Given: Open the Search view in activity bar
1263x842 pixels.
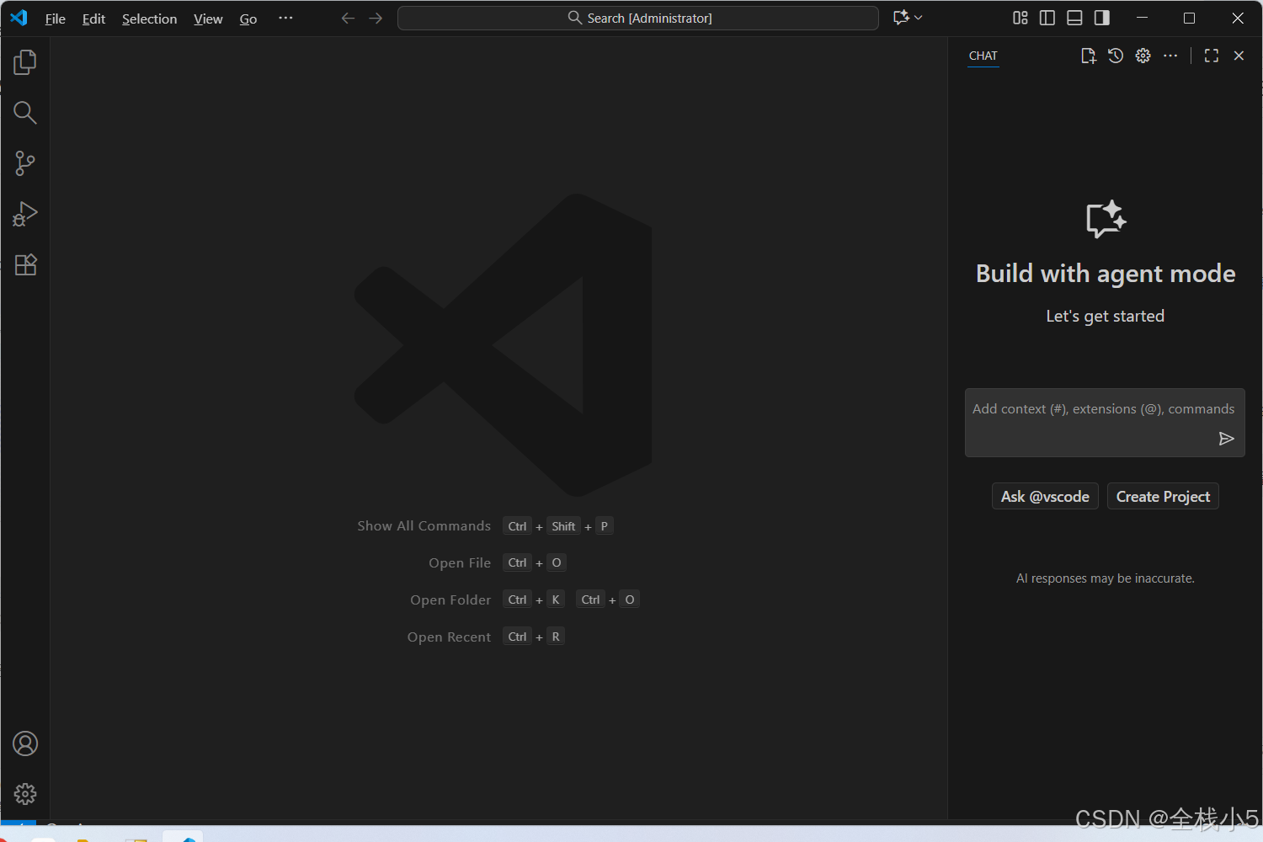Looking at the screenshot, I should [25, 112].
